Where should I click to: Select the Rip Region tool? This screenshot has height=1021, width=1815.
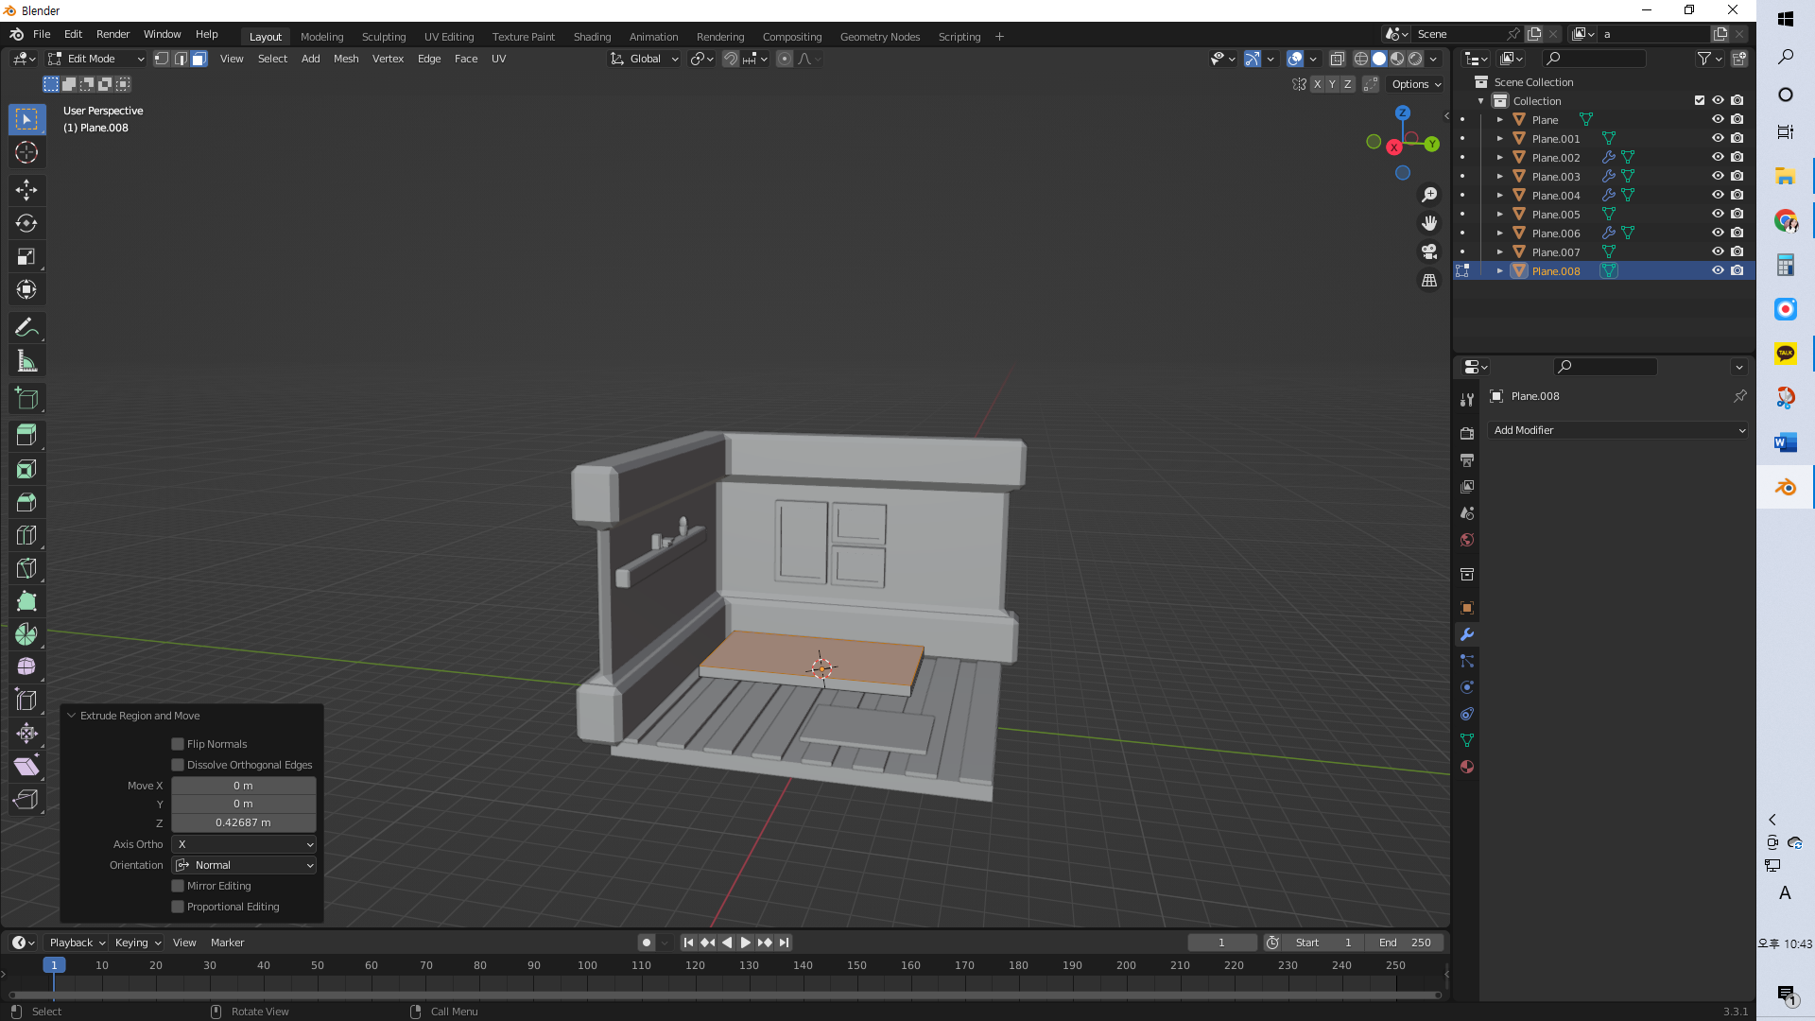26,800
